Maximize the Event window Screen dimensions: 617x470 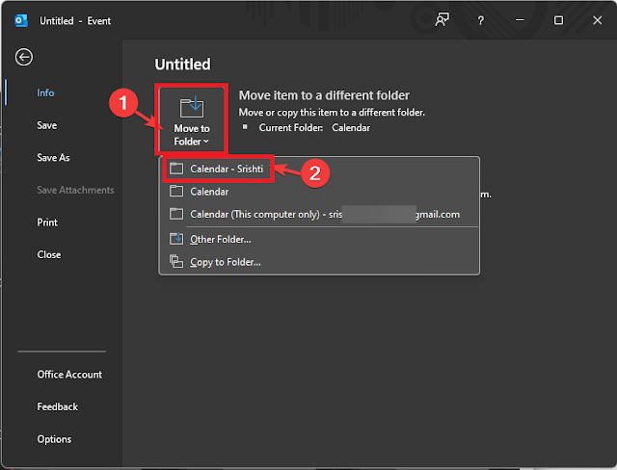point(558,20)
